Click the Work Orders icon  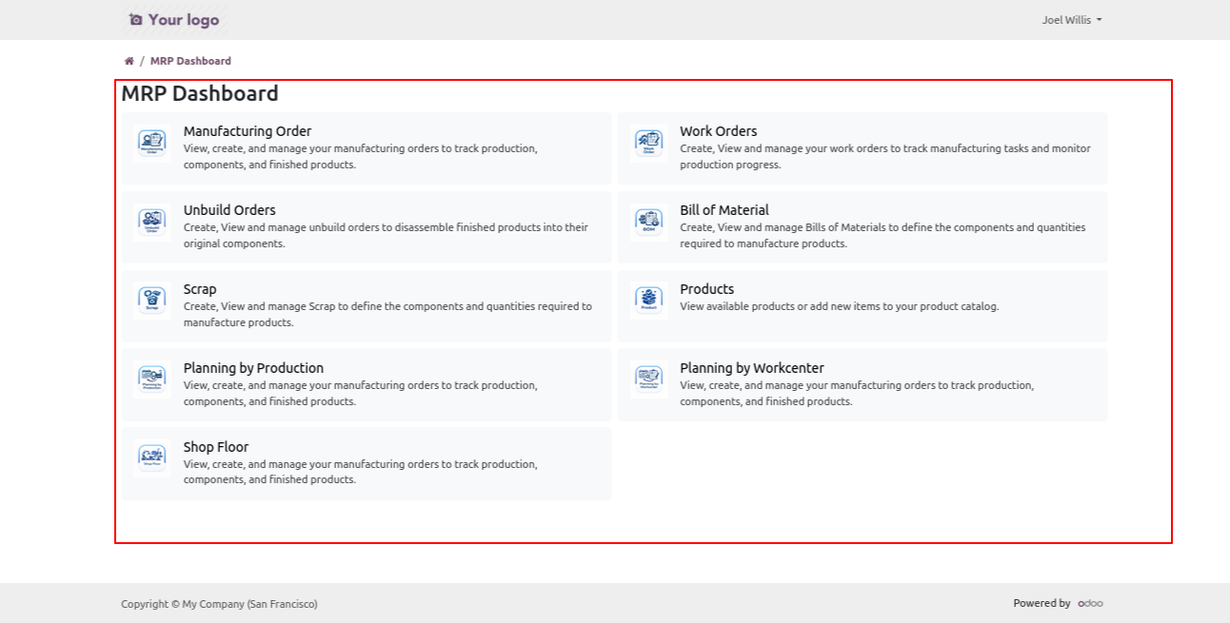point(648,144)
